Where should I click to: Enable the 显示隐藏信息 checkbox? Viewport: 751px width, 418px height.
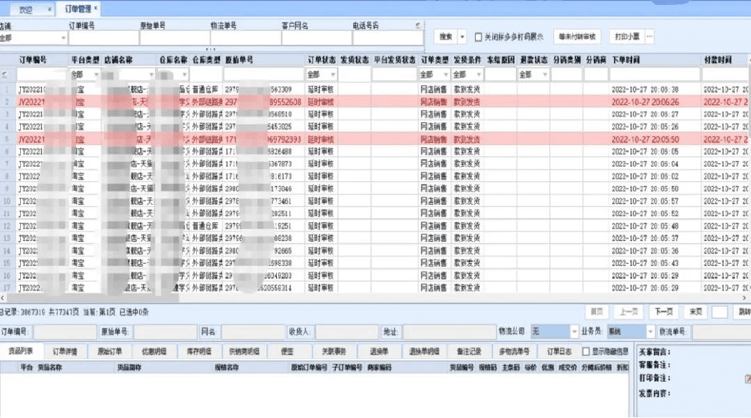click(x=586, y=351)
